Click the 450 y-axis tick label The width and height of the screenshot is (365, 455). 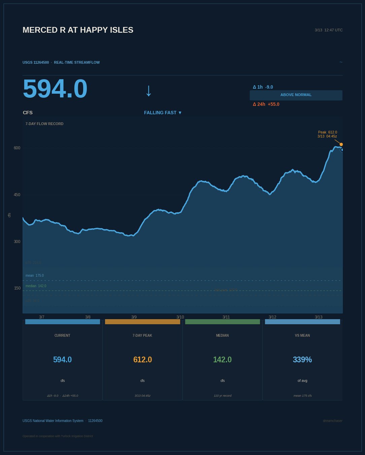coord(17,195)
